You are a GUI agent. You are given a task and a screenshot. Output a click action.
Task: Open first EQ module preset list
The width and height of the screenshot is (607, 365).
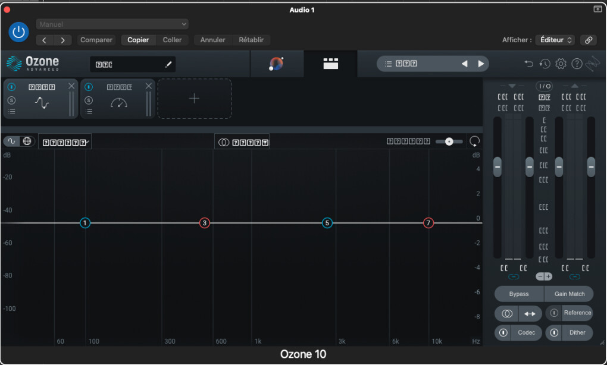click(x=12, y=112)
